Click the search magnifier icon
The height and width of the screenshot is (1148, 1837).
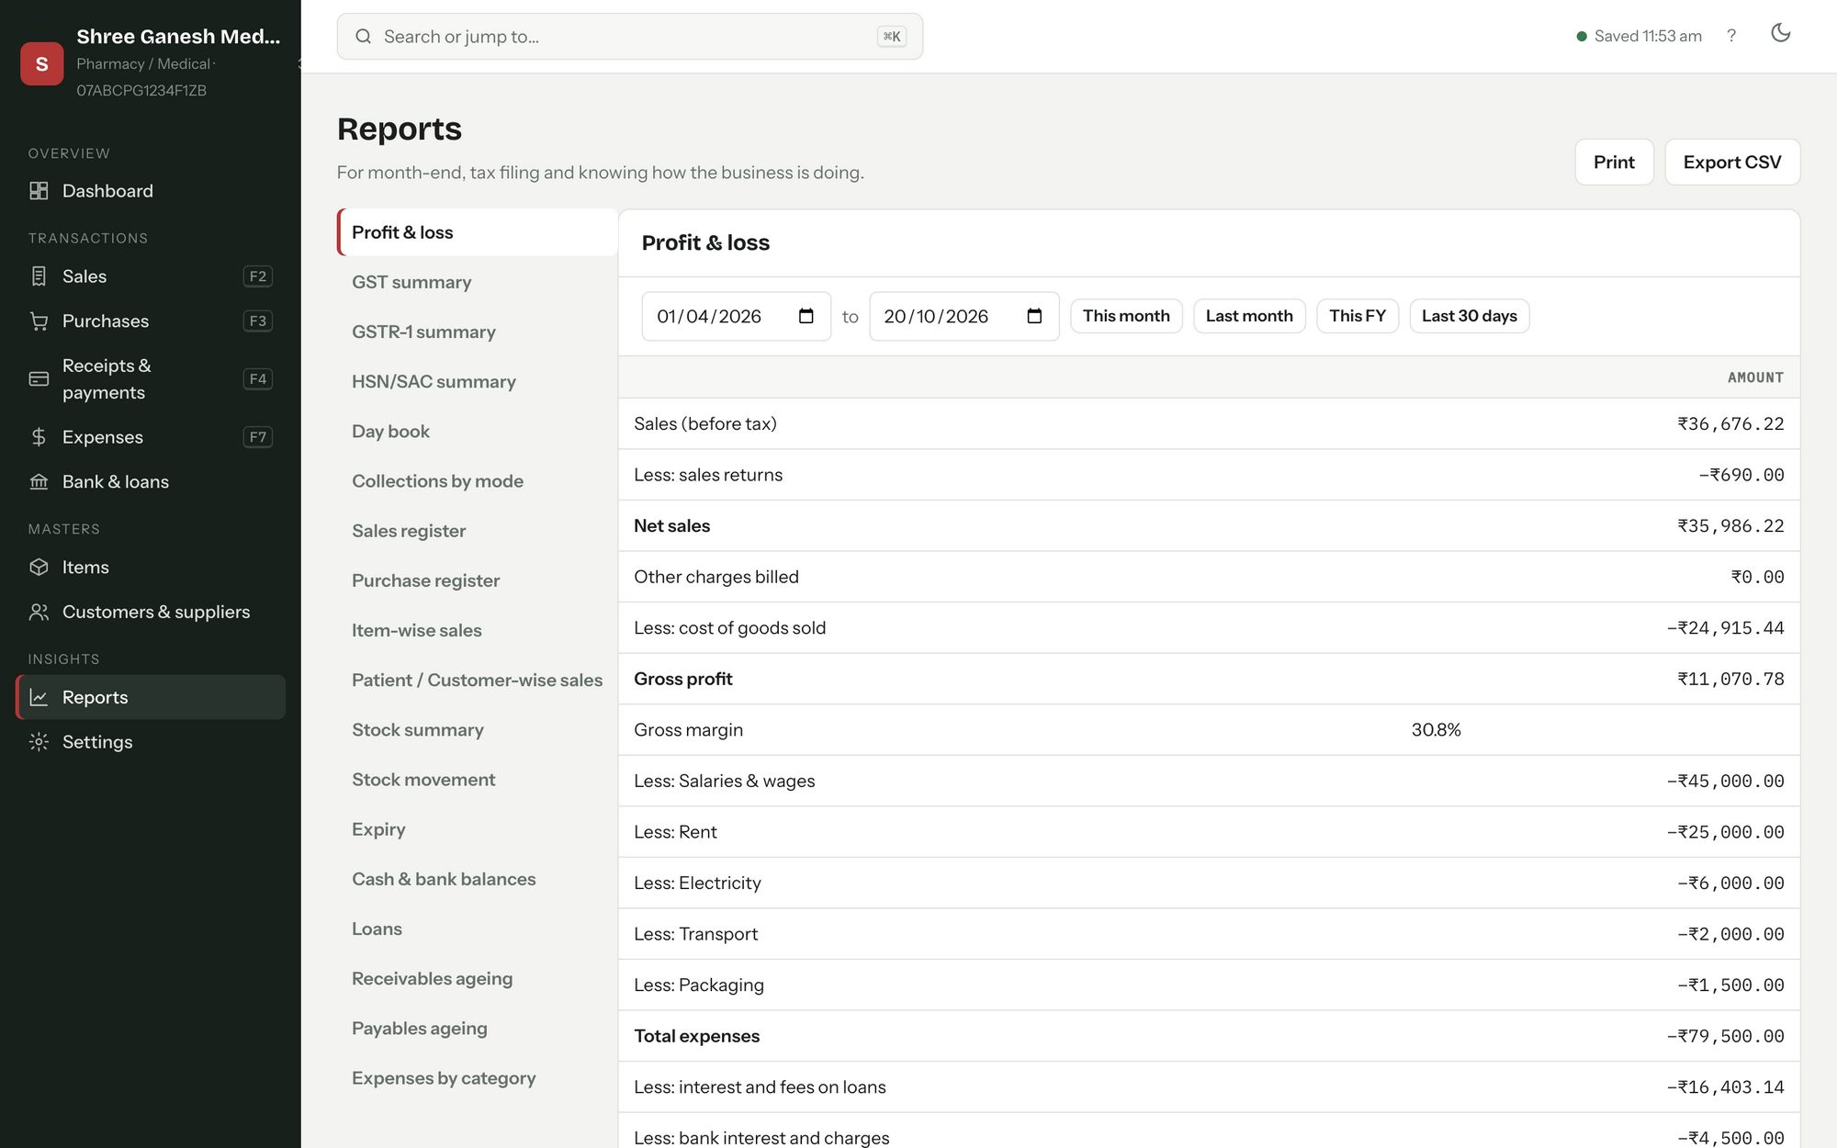[x=363, y=37]
